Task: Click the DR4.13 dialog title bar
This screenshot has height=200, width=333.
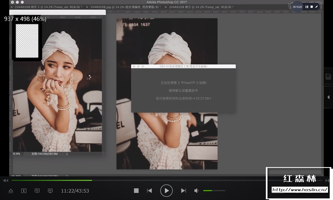Action: (x=183, y=66)
